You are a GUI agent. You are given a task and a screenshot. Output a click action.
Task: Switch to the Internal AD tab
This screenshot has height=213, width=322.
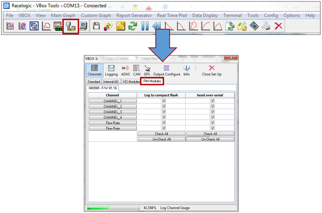point(111,82)
